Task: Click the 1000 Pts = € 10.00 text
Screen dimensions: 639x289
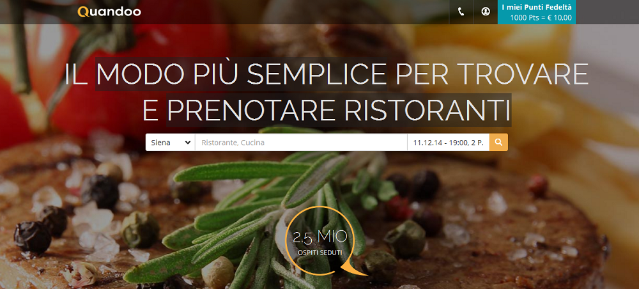Action: tap(541, 17)
